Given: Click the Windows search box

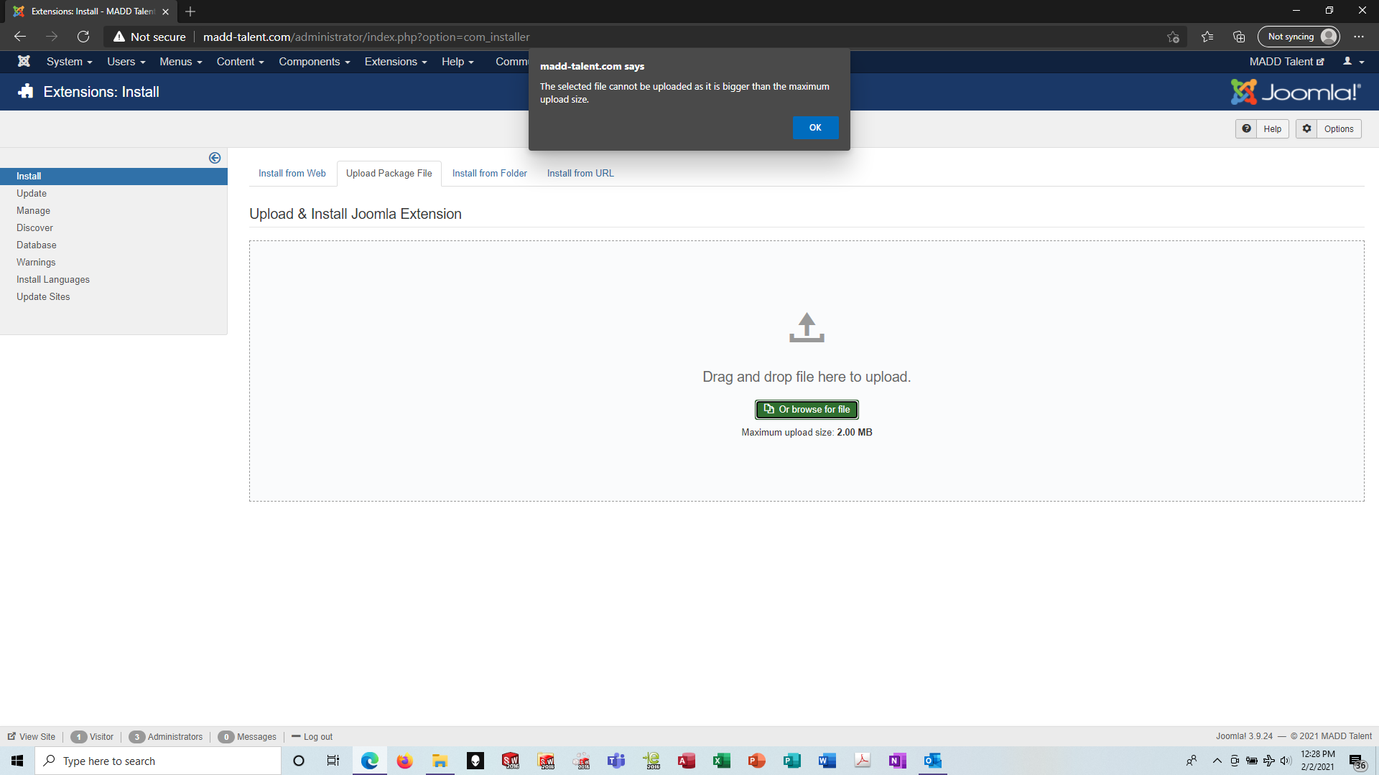Looking at the screenshot, I should [158, 761].
